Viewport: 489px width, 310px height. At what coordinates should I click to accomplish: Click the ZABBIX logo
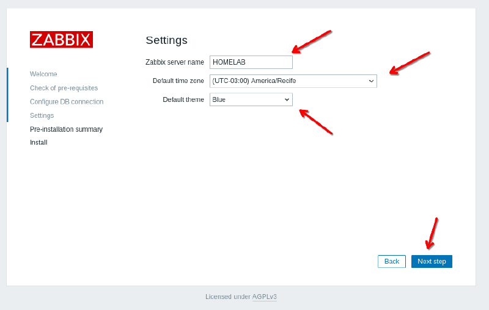61,40
